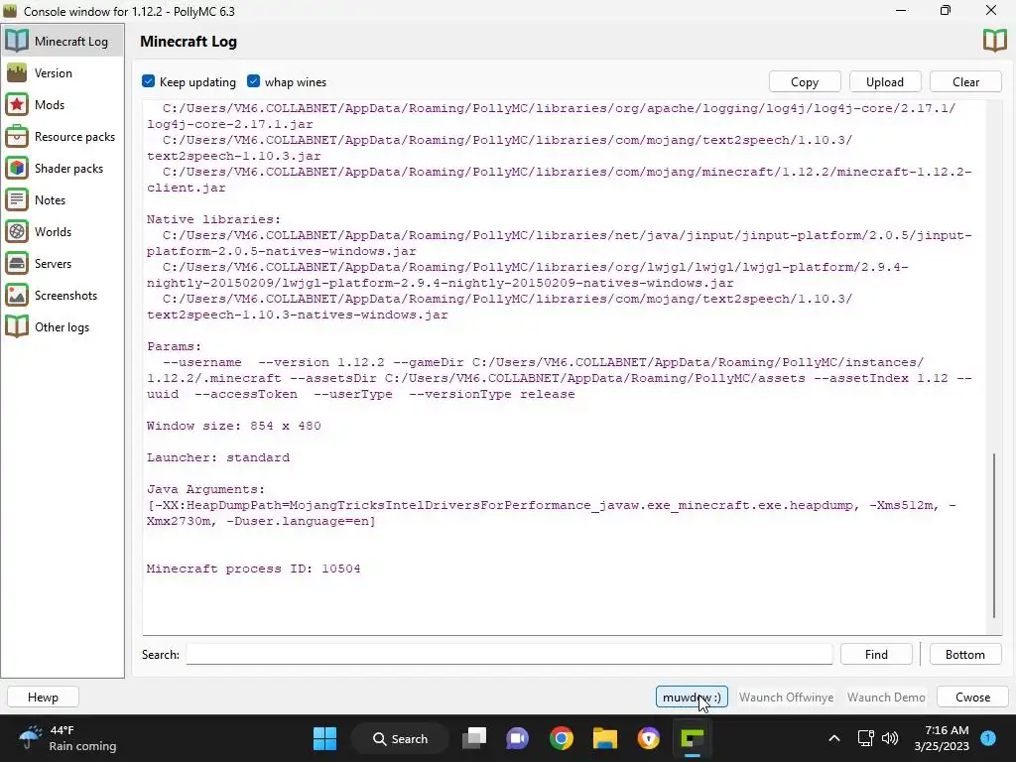Jump to Bottom of the log

point(964,655)
